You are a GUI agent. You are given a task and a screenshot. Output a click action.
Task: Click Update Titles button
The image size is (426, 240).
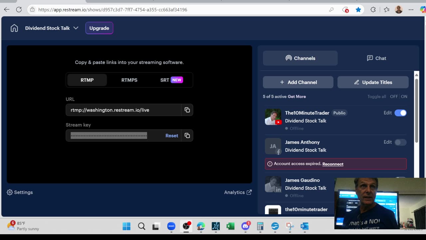[x=373, y=82]
